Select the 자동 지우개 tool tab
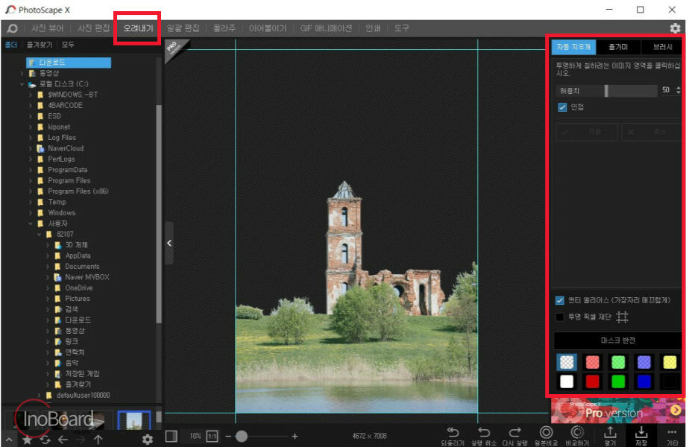The width and height of the screenshot is (689, 447). tap(573, 47)
